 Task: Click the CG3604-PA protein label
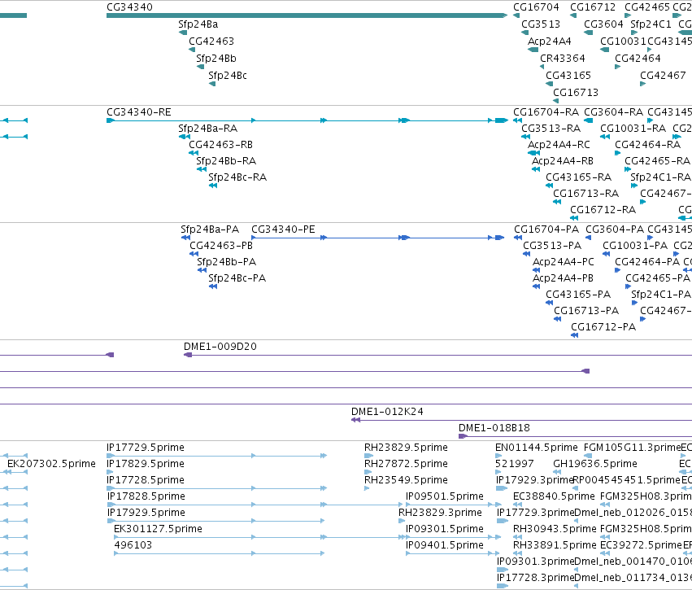[x=615, y=230]
